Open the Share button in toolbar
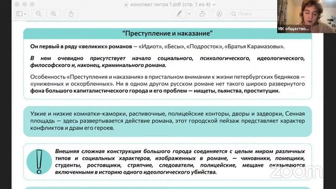336x189 pixels. (x=71, y=14)
